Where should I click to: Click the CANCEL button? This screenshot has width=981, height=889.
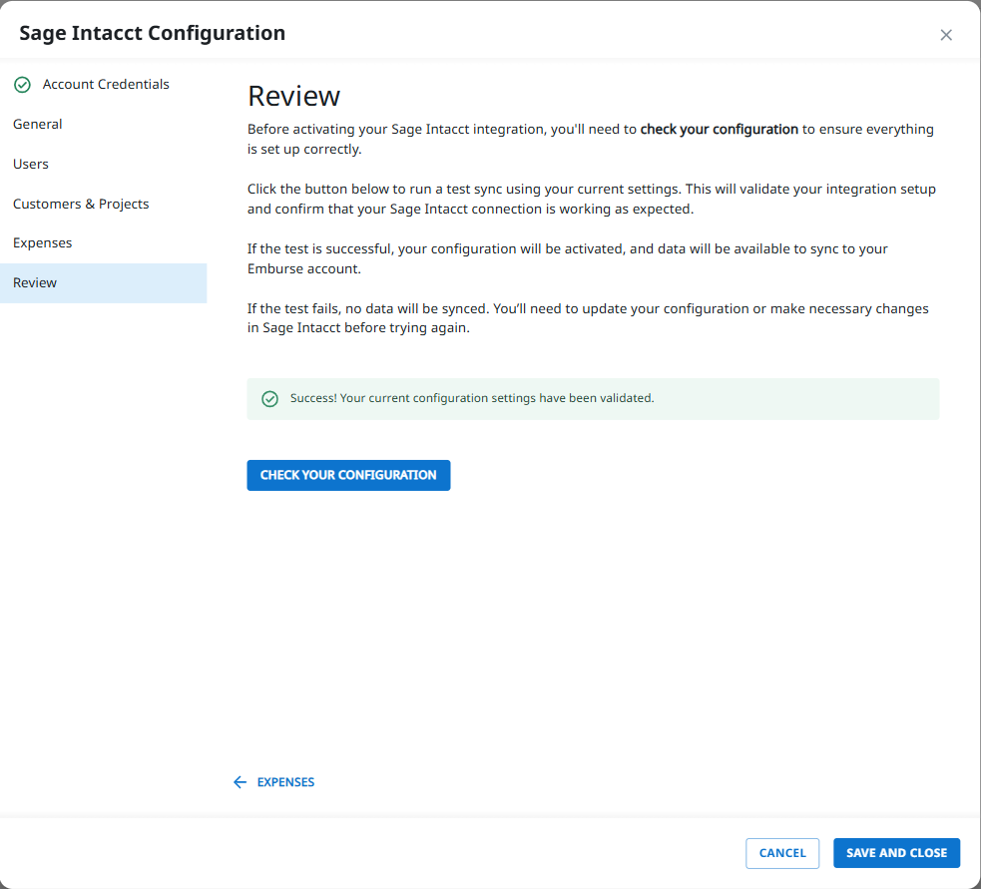point(782,853)
